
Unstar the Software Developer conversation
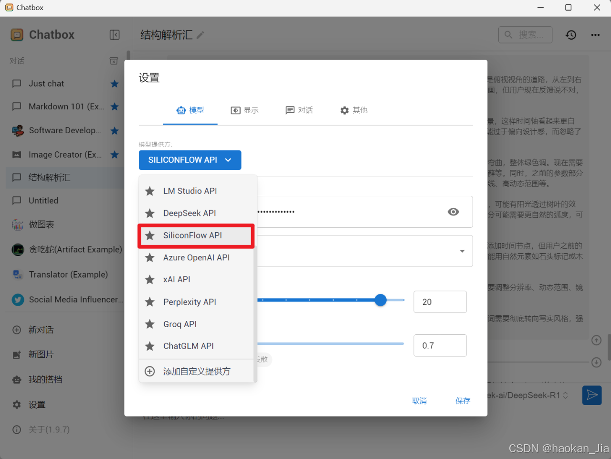115,130
